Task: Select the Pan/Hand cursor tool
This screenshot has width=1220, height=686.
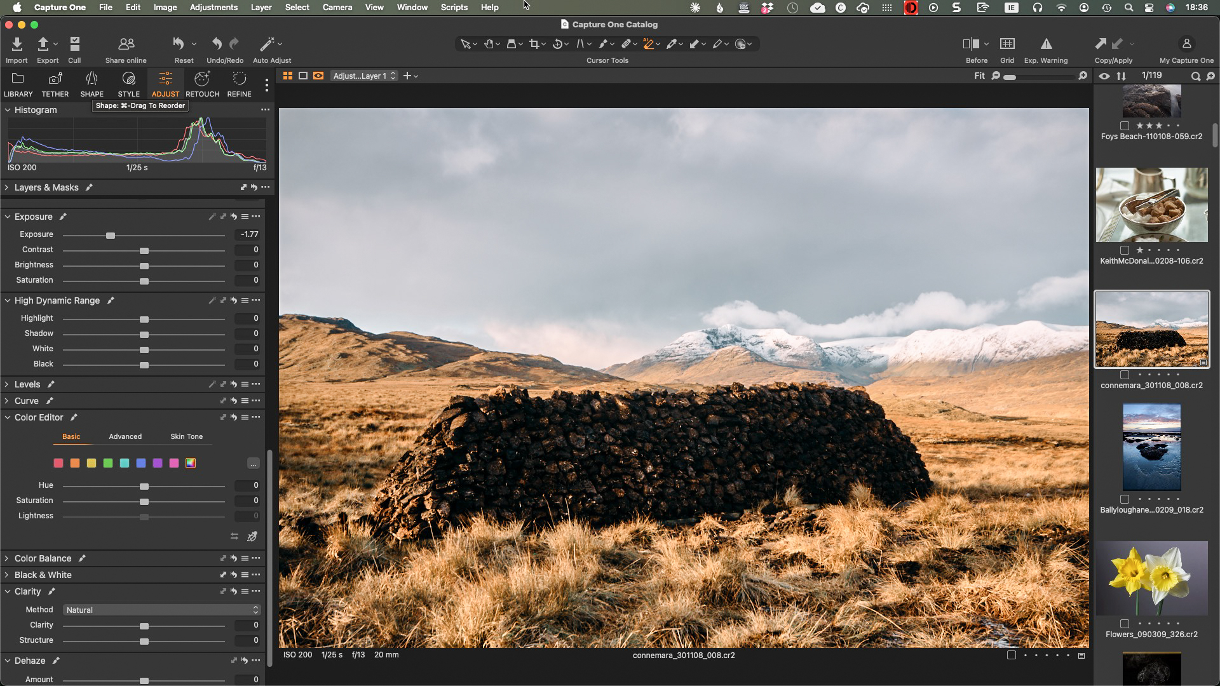Action: click(489, 44)
